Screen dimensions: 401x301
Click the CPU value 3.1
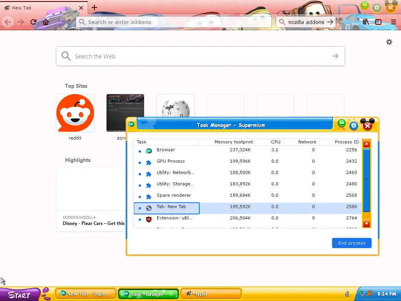pyautogui.click(x=275, y=150)
